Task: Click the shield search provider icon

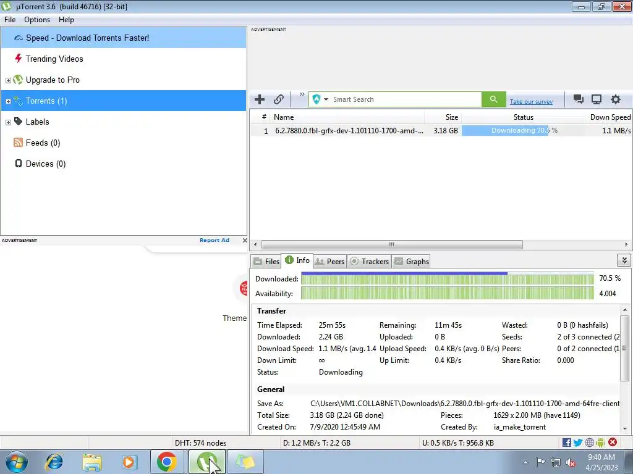Action: click(316, 99)
